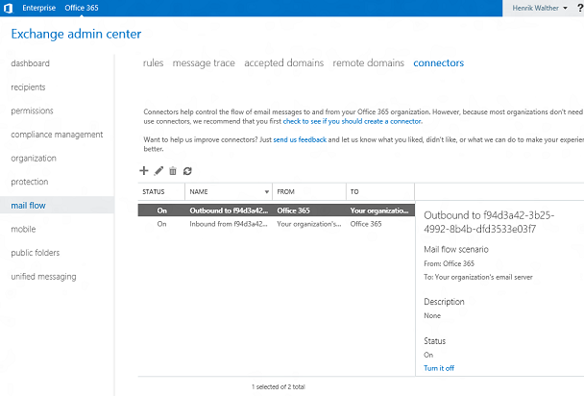The height and width of the screenshot is (396, 584).
Task: Click the send us feedback link
Action: tap(300, 139)
